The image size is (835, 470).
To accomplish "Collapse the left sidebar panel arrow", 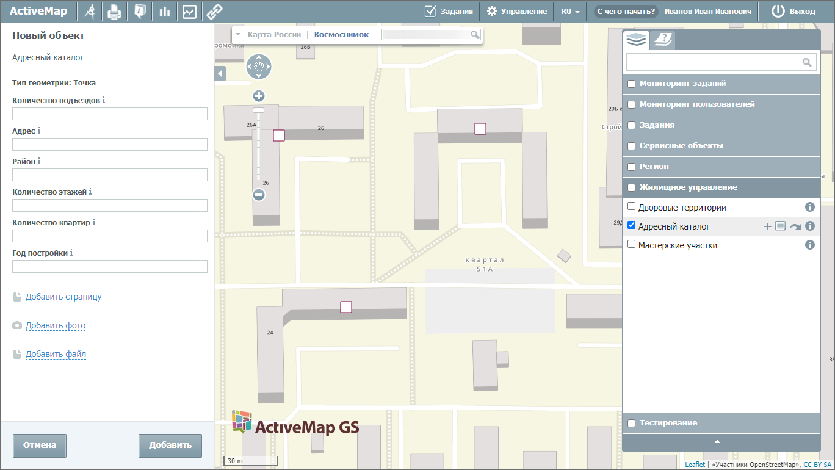I will pos(220,74).
